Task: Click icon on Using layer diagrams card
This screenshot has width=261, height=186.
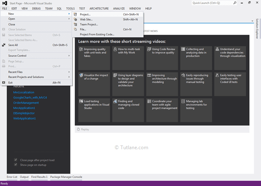Action: click(115, 75)
